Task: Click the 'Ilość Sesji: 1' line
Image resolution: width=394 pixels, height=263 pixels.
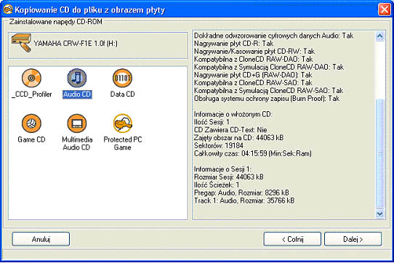Action: pos(212,122)
